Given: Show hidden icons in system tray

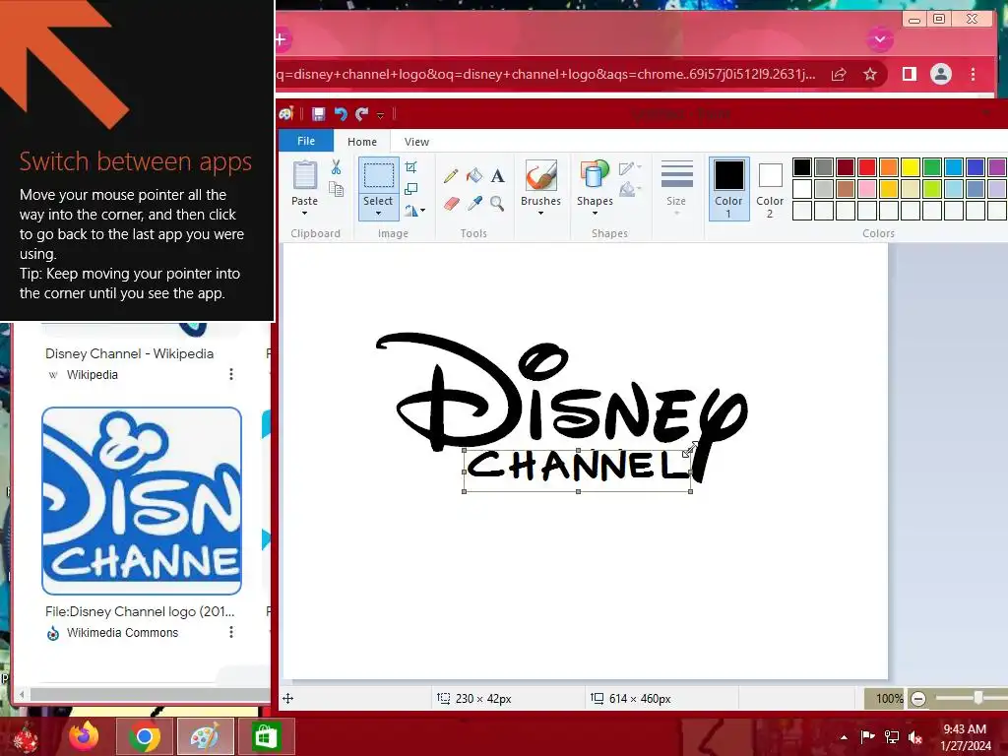Looking at the screenshot, I should 844,737.
